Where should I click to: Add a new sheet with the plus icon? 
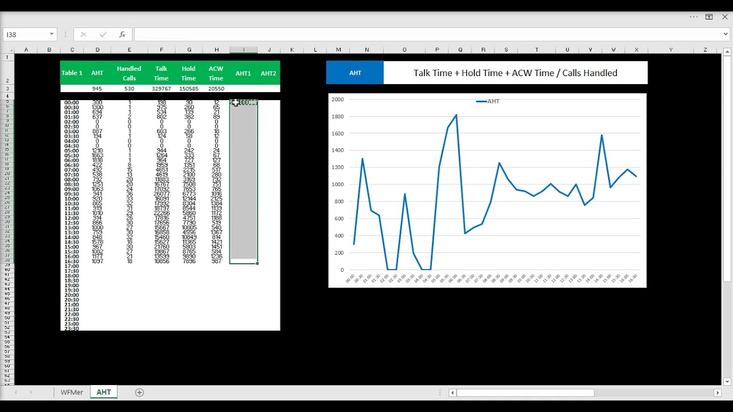pos(140,393)
